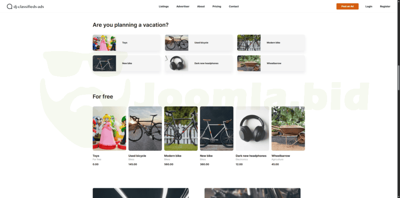This screenshot has height=198, width=400.
Task: Click the dj-classifieds-ads logo icon
Action: pyautogui.click(x=9, y=7)
